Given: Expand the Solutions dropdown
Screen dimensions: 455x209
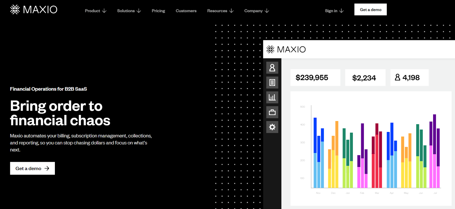Looking at the screenshot, I should (129, 11).
